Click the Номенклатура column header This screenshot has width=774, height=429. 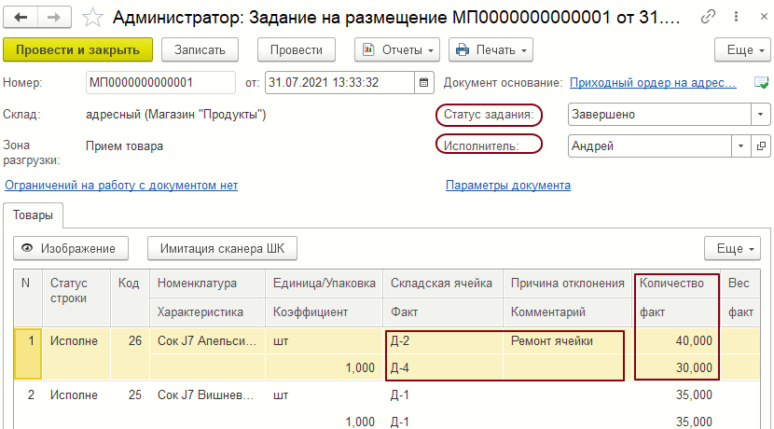click(x=207, y=284)
